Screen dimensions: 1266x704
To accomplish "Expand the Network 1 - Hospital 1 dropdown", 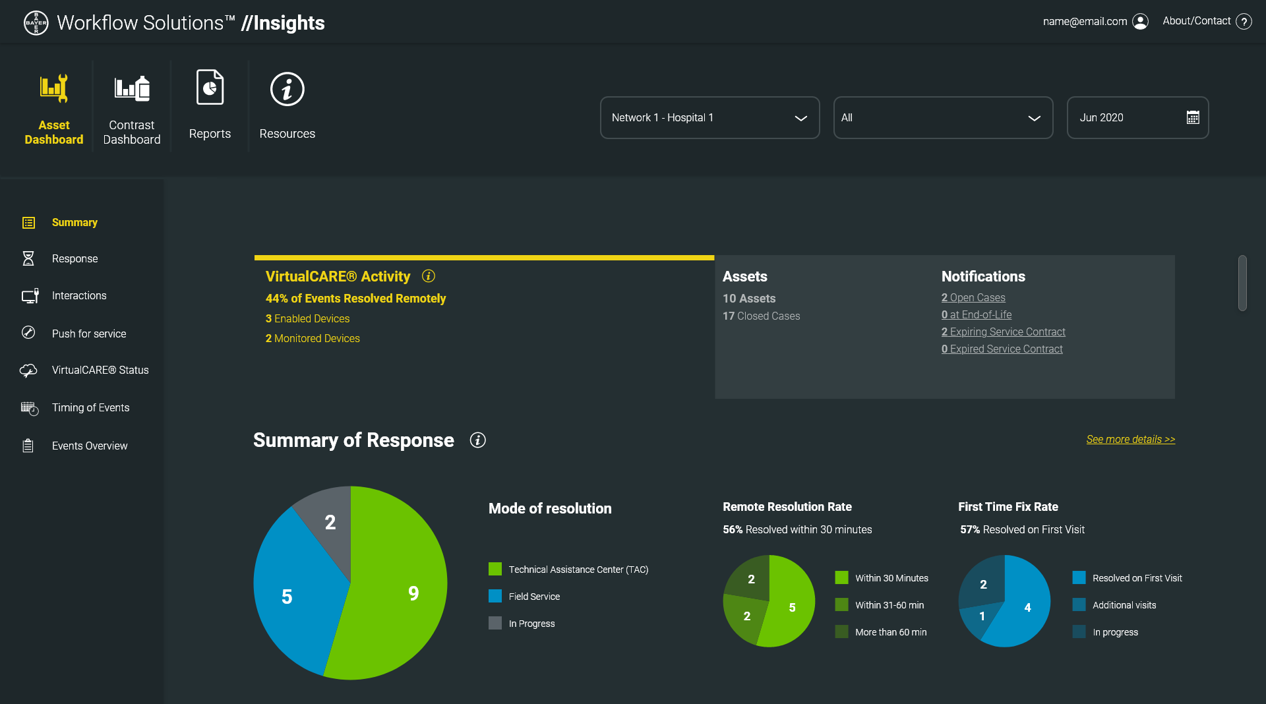I will [x=710, y=118].
